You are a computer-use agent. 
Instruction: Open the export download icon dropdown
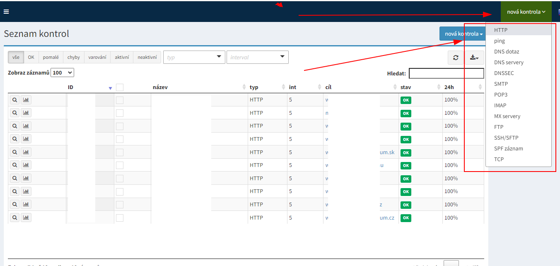tap(474, 58)
